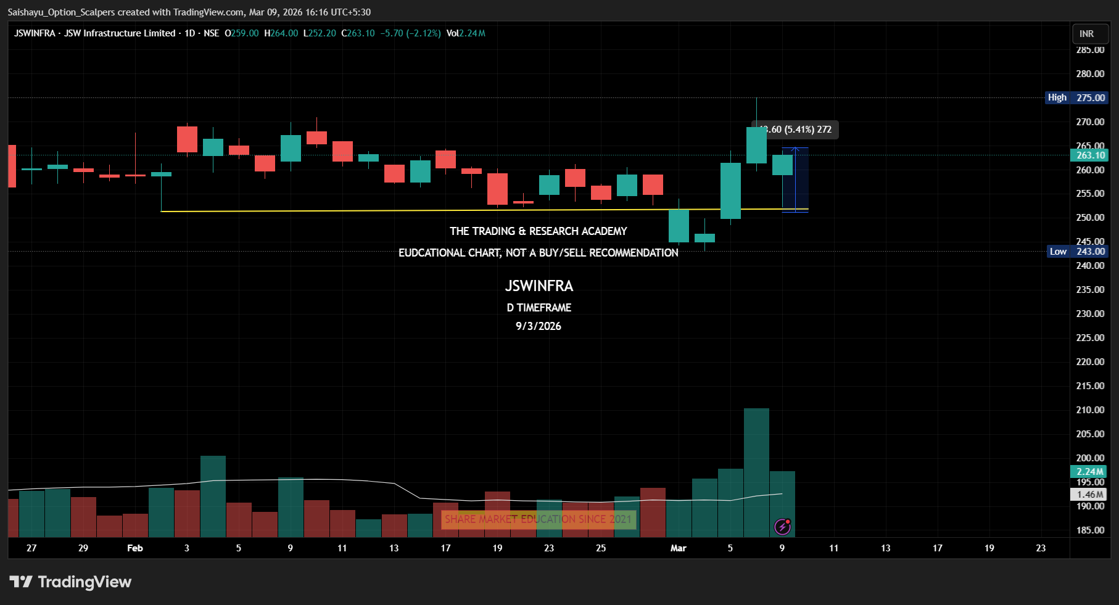Select 'SHARE MARKET EDUCATION SINCE 2021' label

tap(539, 519)
